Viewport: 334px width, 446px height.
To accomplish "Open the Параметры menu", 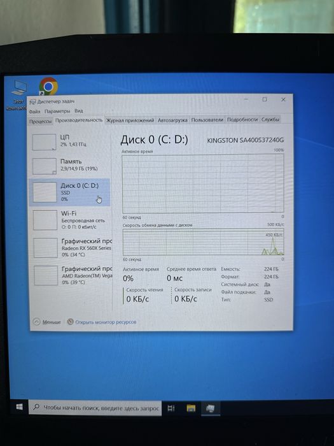I will click(x=57, y=111).
